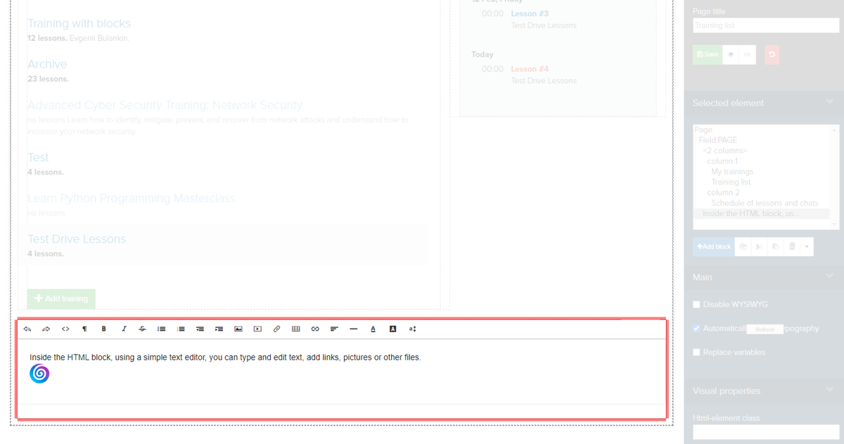Open the Test Drive Lessons training link

pos(77,239)
